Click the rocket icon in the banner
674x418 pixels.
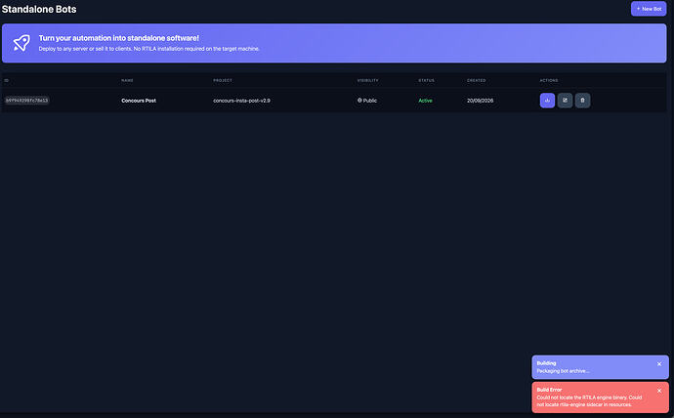tap(21, 43)
